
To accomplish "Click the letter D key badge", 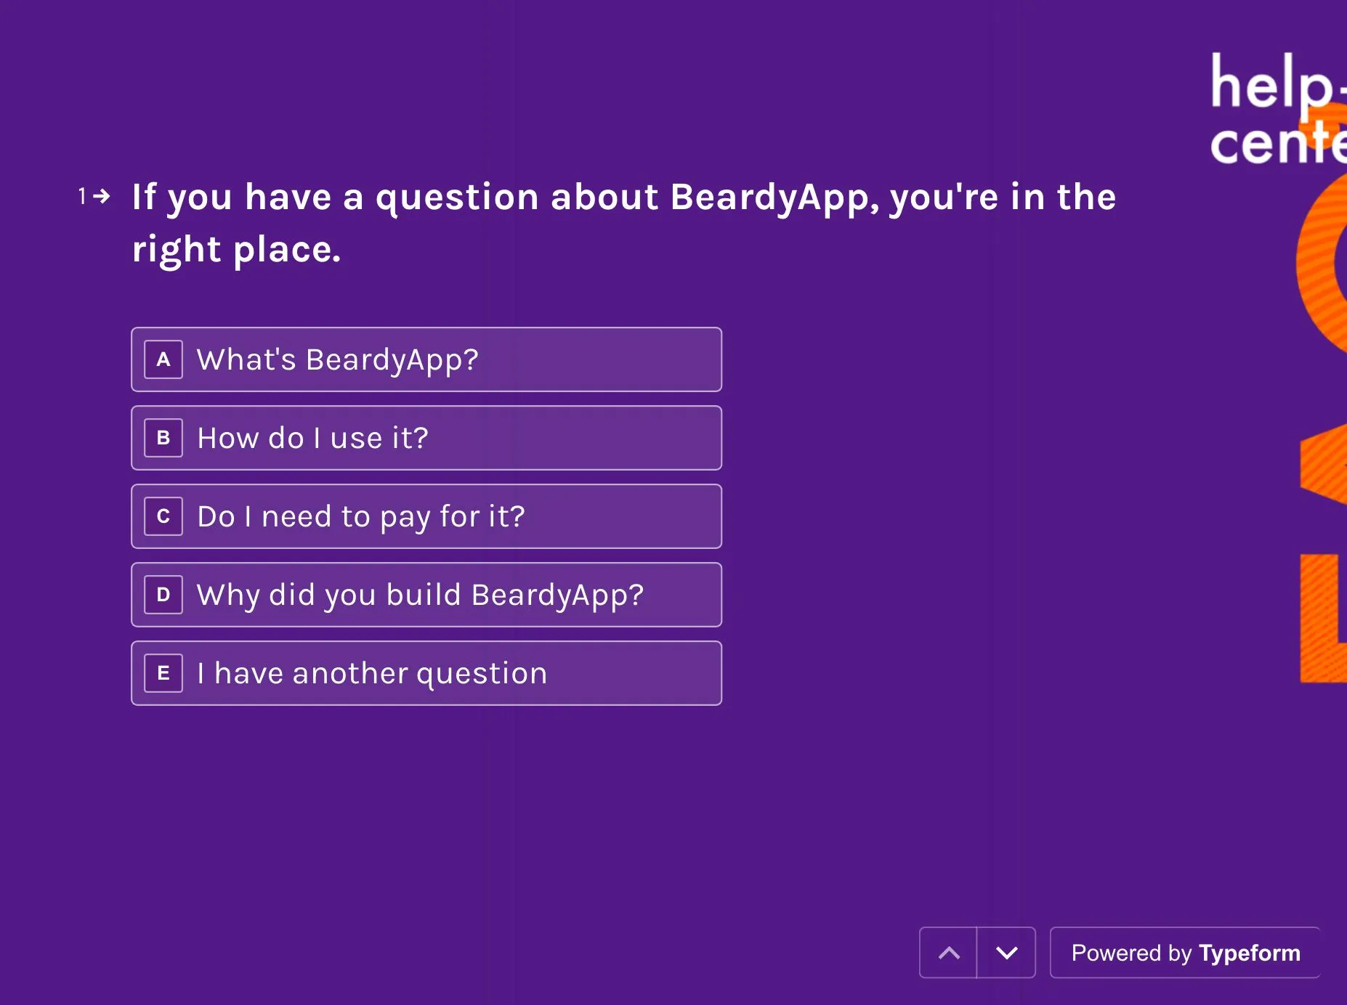I will tap(163, 595).
